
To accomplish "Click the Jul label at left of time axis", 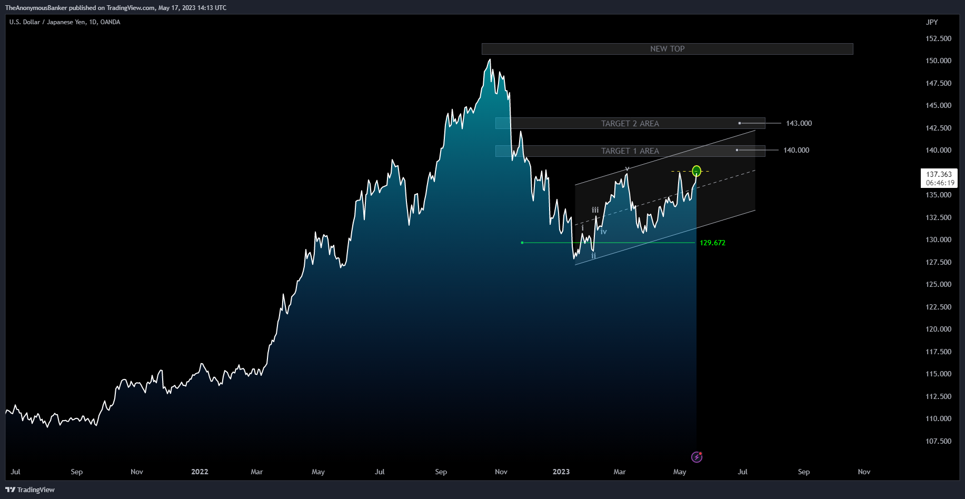I will pyautogui.click(x=15, y=472).
